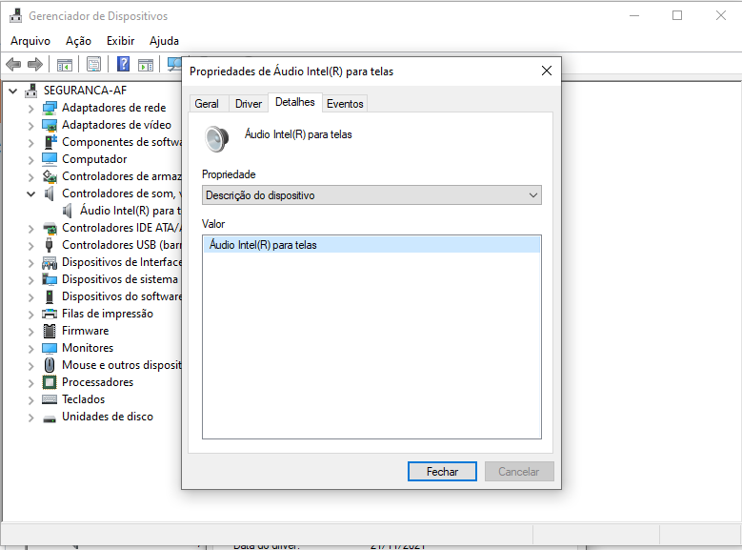Viewport: 742px width, 550px height.
Task: Click the Adaptadores de vídeo icon
Action: (50, 125)
